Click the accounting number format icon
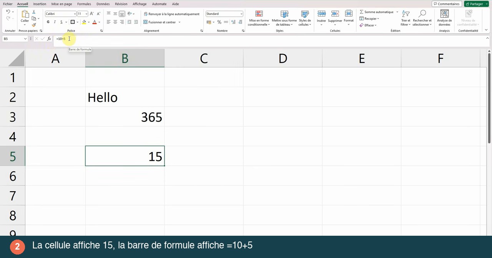This screenshot has height=258, width=492. coord(209,22)
